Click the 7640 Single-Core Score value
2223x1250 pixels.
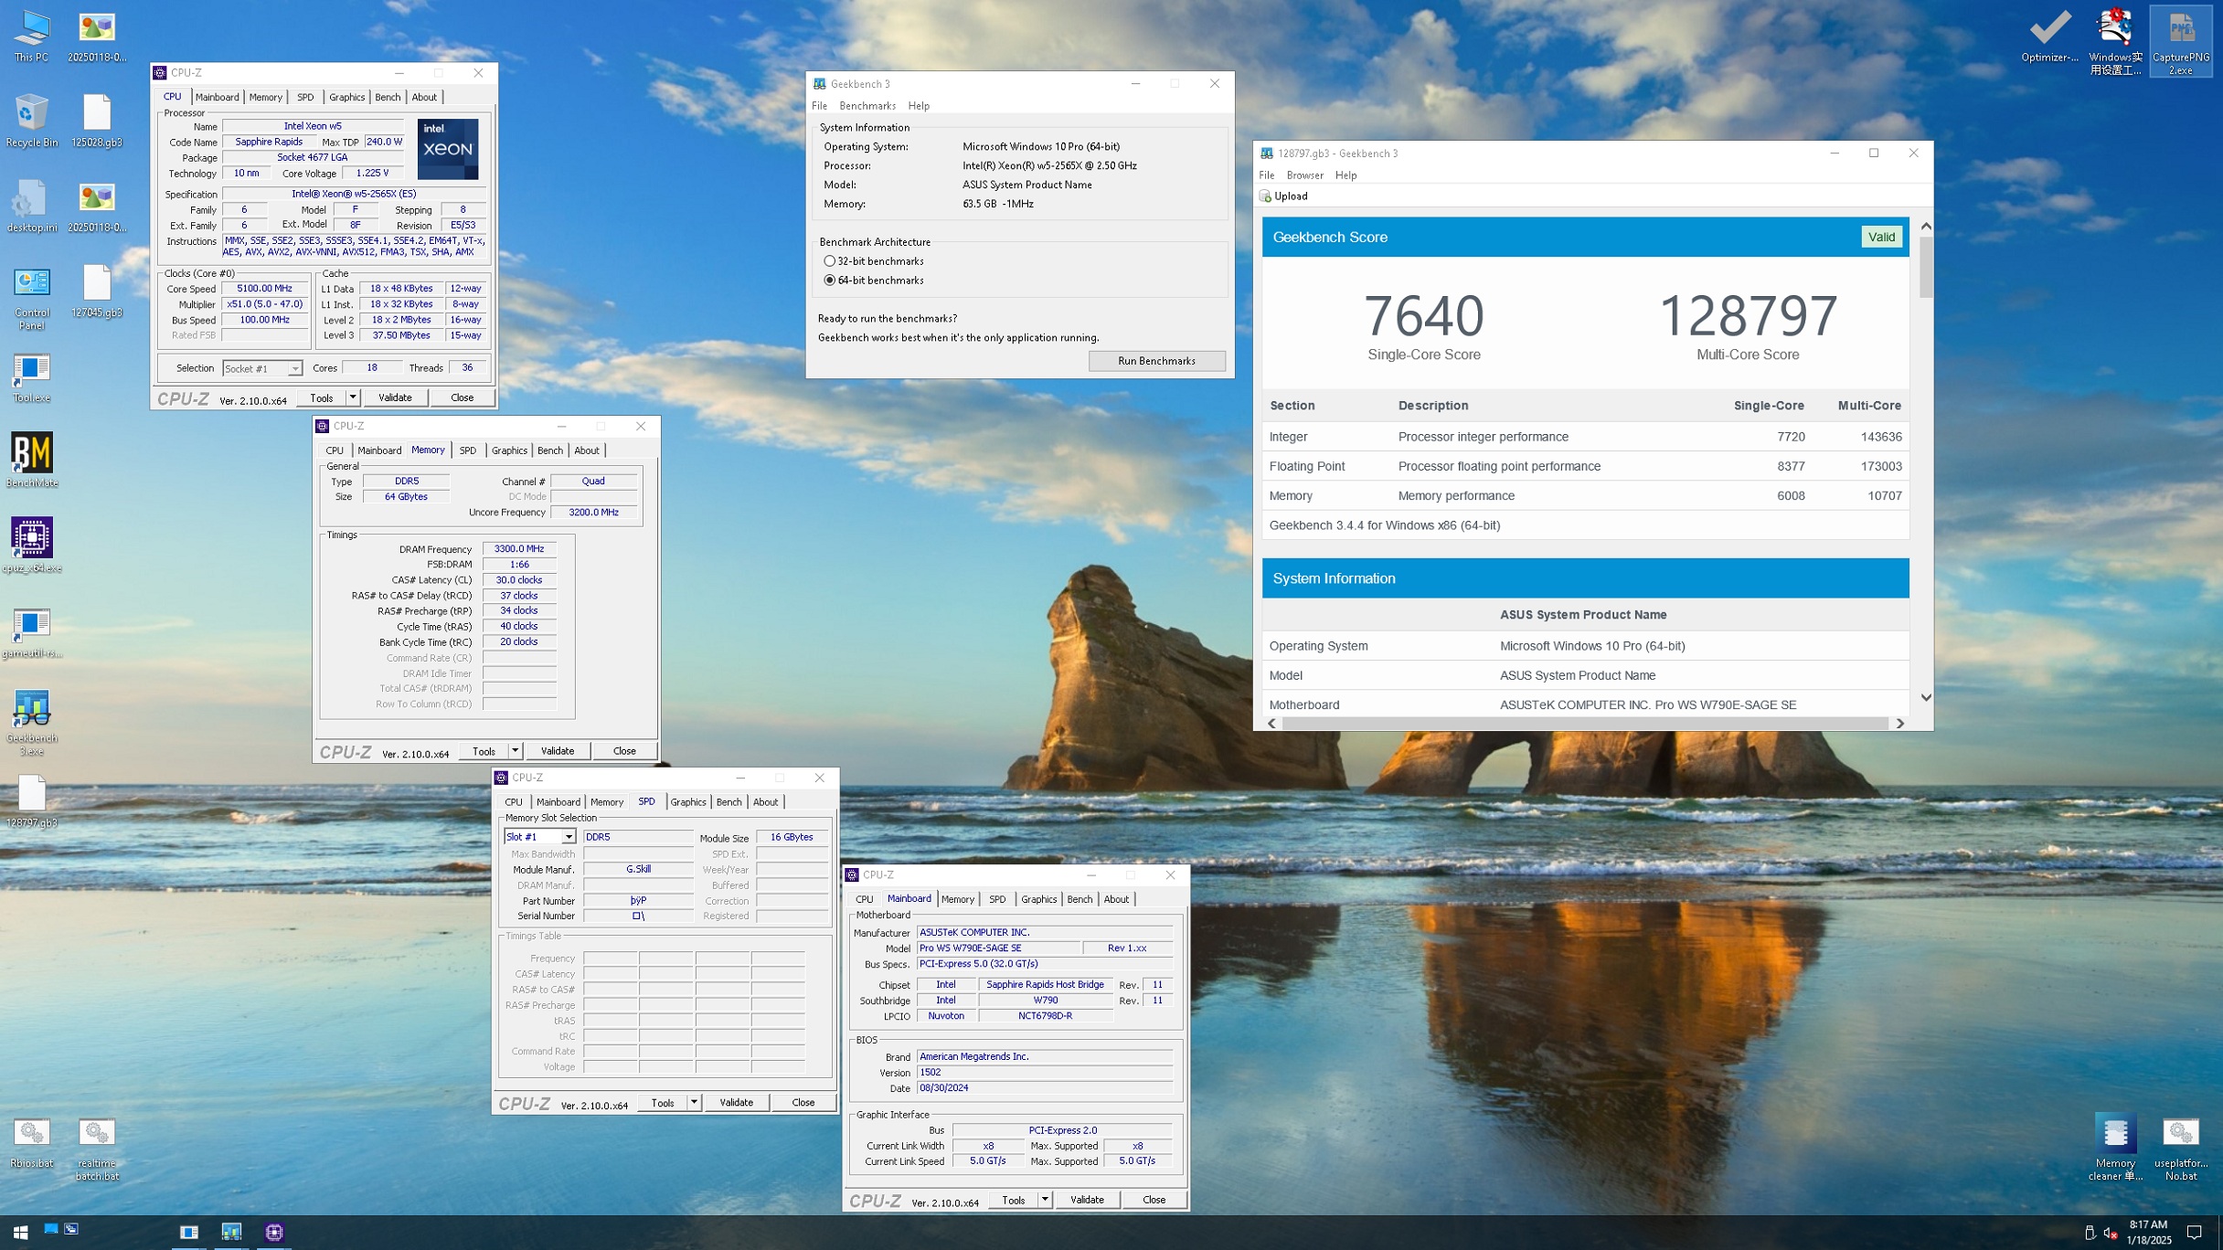pyautogui.click(x=1423, y=315)
